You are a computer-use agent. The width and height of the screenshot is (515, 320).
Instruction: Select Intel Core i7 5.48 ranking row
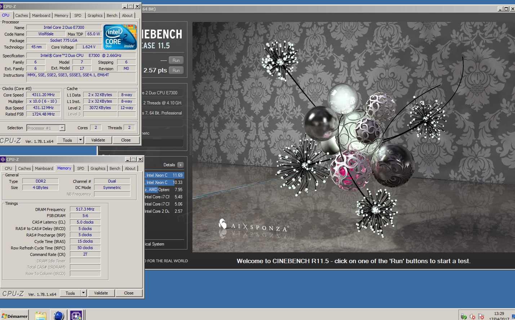164,197
